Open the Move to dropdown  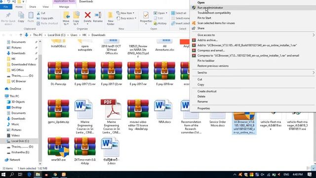(x=66, y=18)
